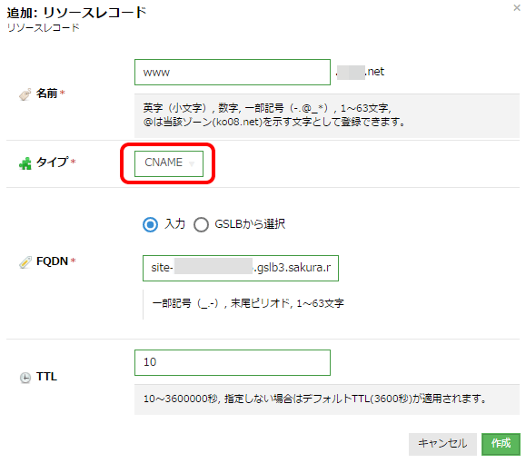Click the リソースレコード subtitle text
Viewport: 526px width, 463px height.
click(x=44, y=27)
